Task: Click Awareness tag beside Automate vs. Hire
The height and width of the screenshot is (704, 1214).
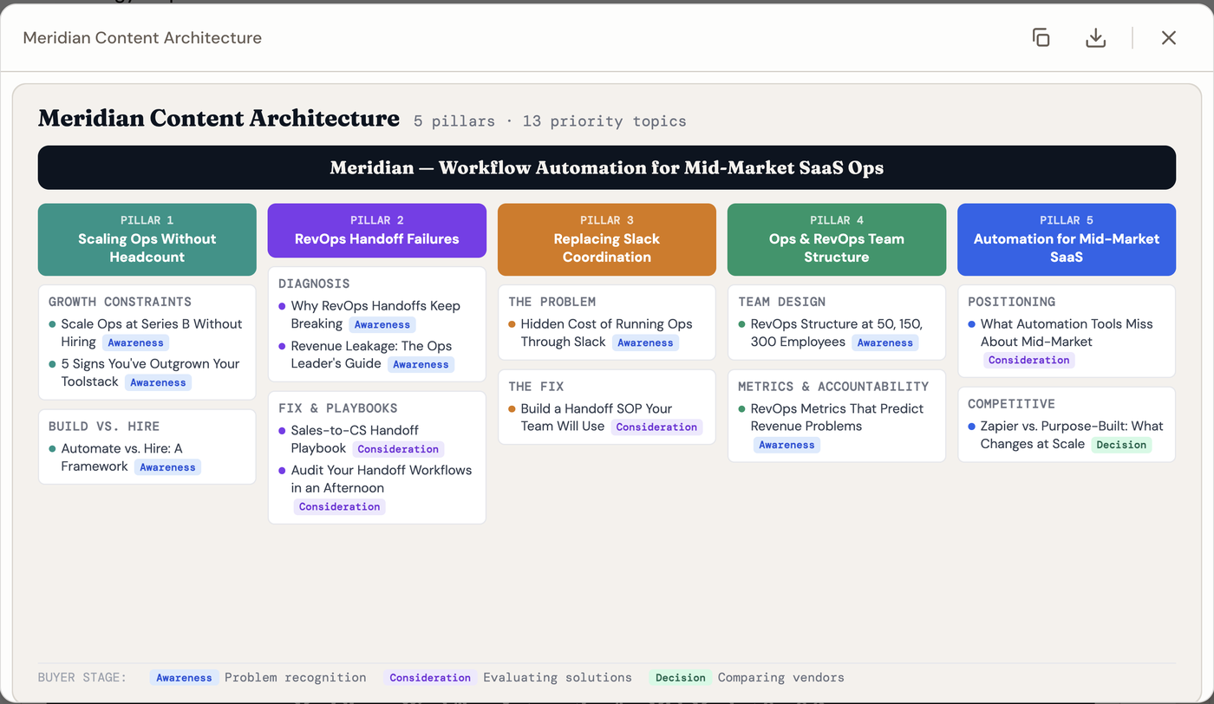Action: click(x=167, y=467)
